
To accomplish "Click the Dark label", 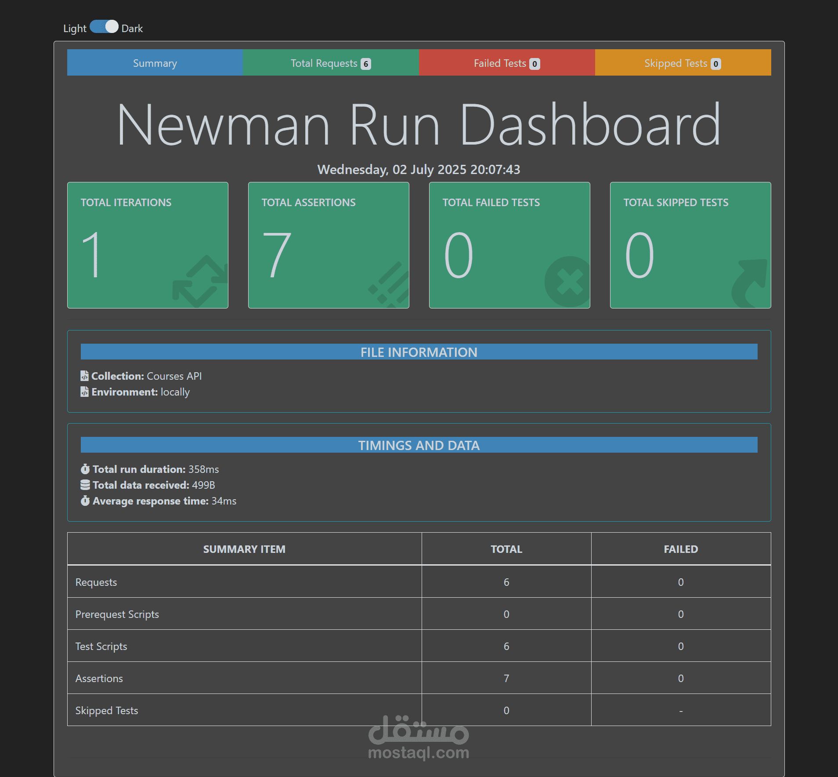I will (132, 29).
